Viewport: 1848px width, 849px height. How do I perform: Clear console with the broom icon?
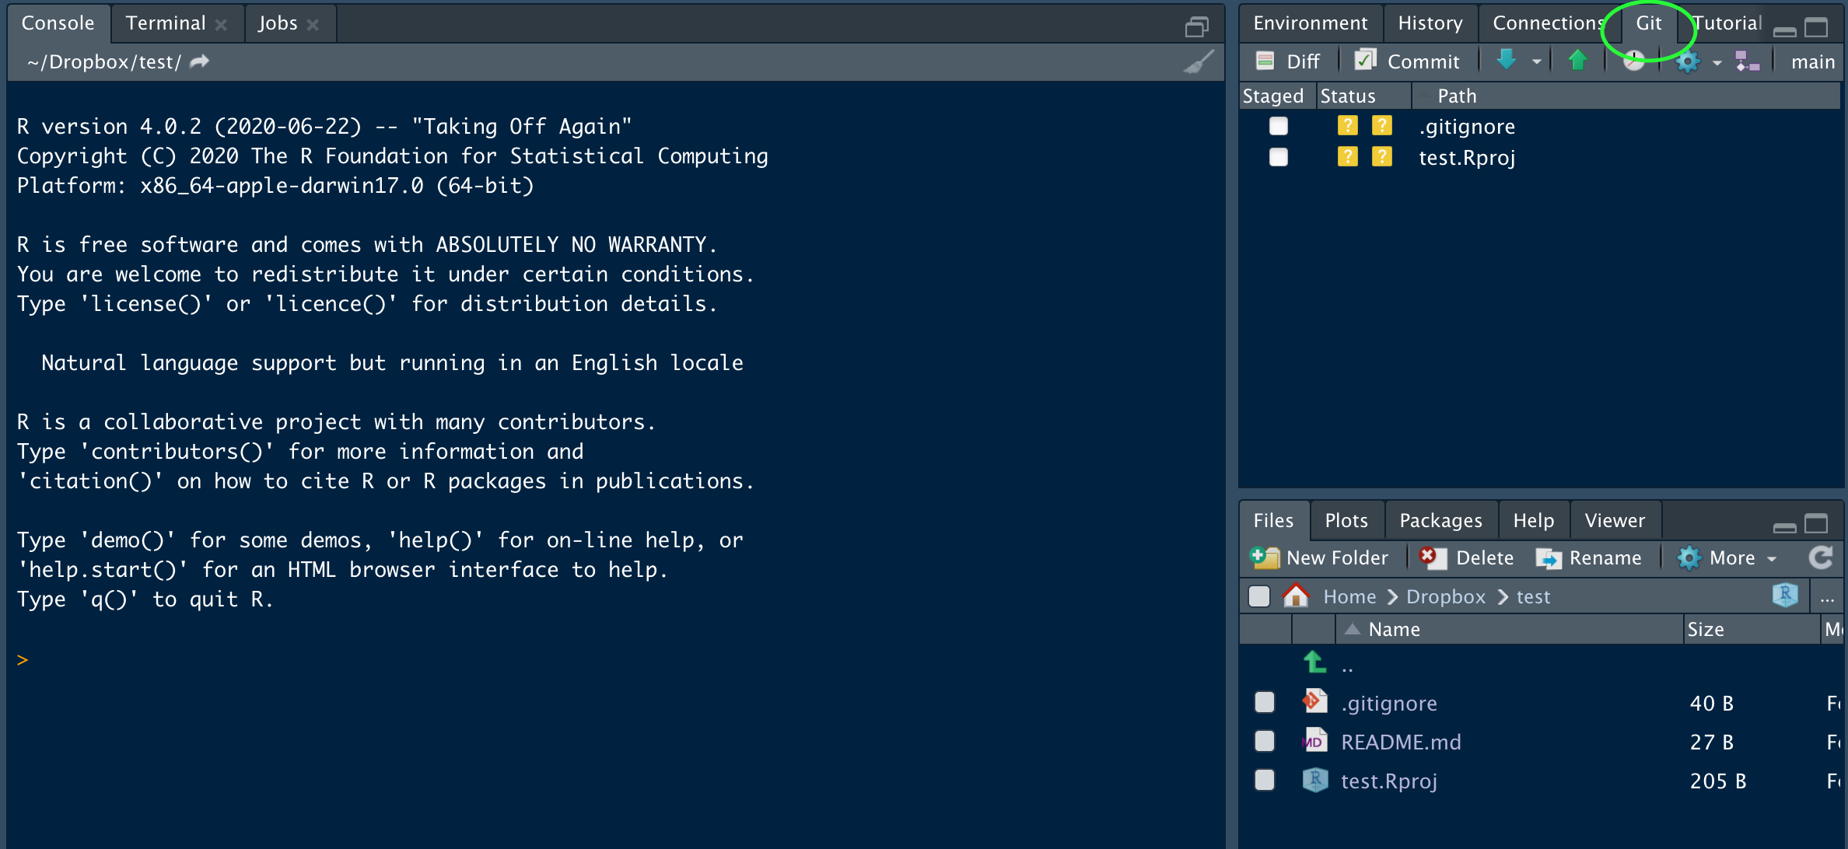[x=1198, y=62]
